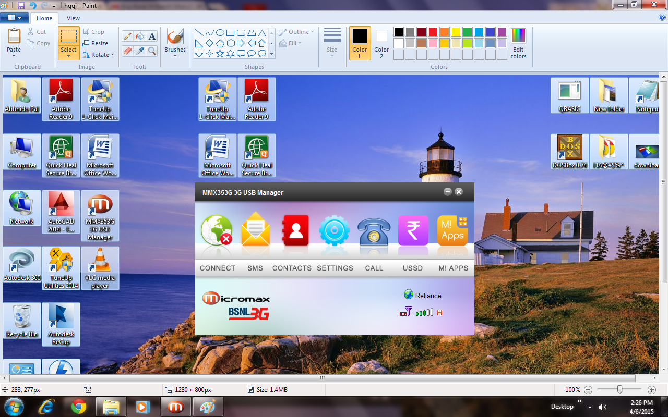Select the Eraser tool
This screenshot has height=417, width=668.
point(127,51)
